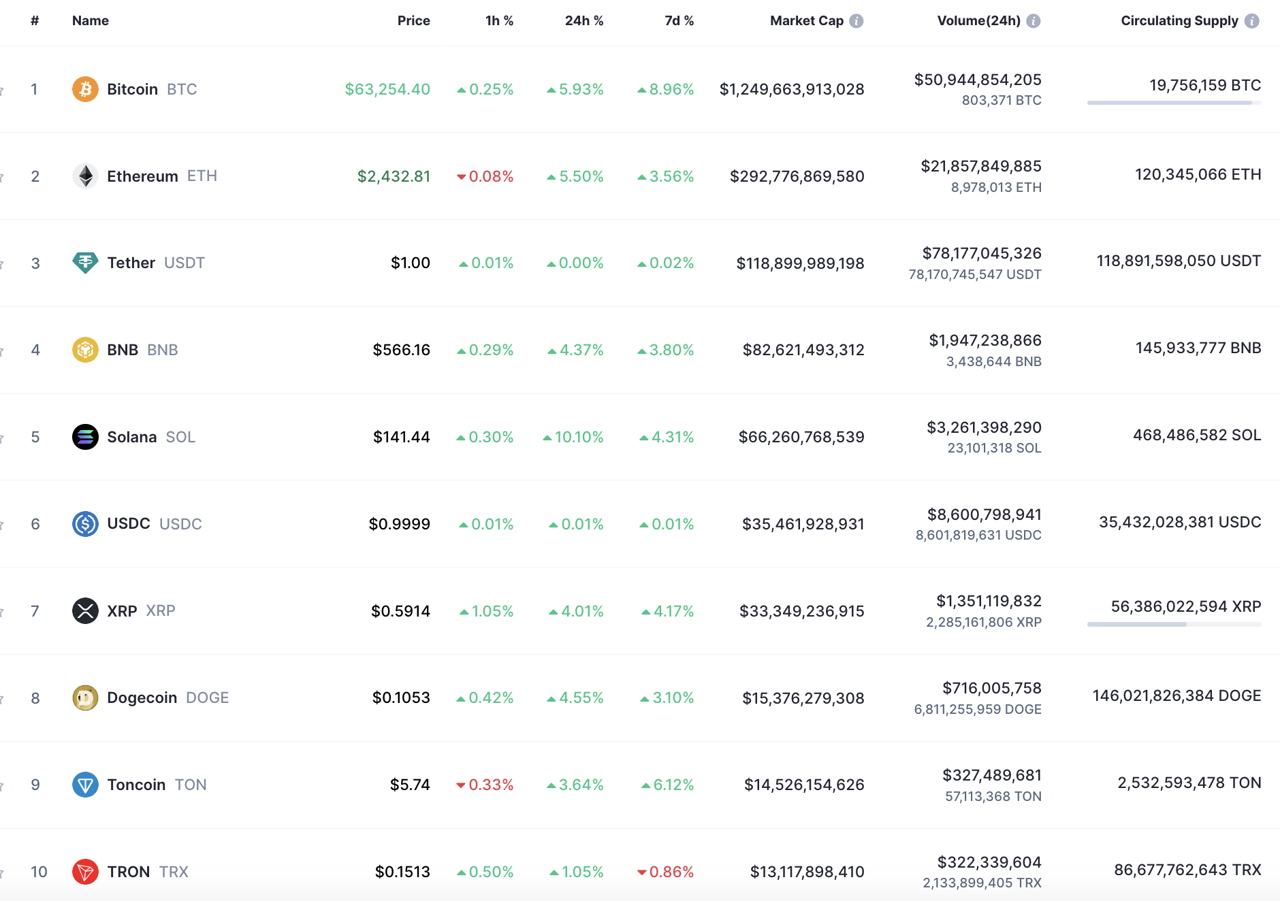Viewport: 1280px width, 901px height.
Task: Sort by Circulating Supply header text
Action: [1180, 21]
